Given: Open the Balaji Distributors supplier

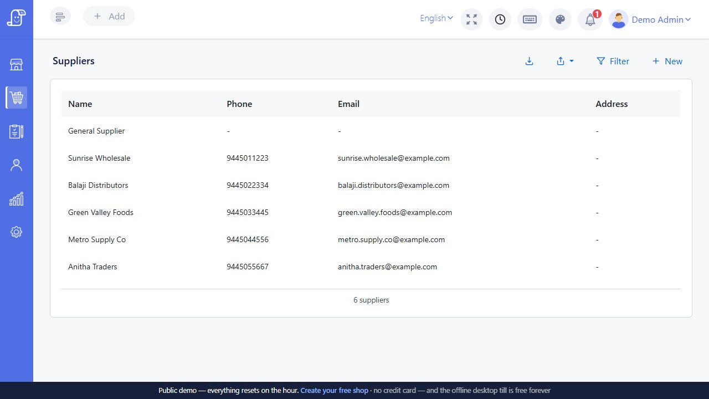Looking at the screenshot, I should click(371, 185).
